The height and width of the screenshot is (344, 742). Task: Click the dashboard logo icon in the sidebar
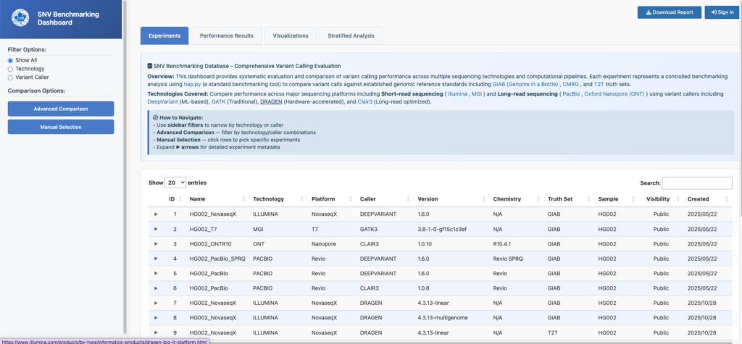20,18
